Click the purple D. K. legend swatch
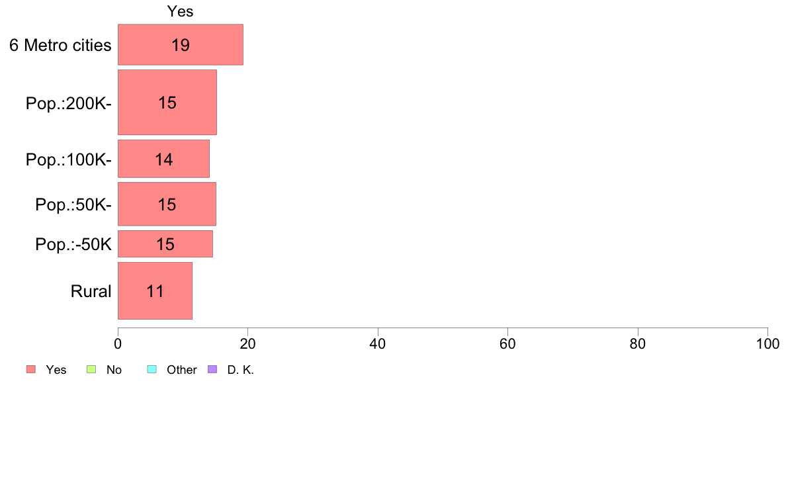This screenshot has width=786, height=487. [x=212, y=370]
